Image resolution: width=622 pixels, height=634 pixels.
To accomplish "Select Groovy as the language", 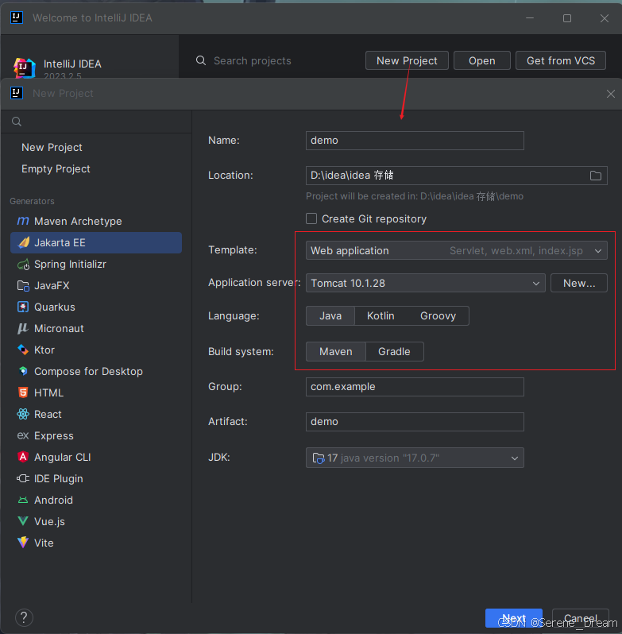I will (438, 315).
